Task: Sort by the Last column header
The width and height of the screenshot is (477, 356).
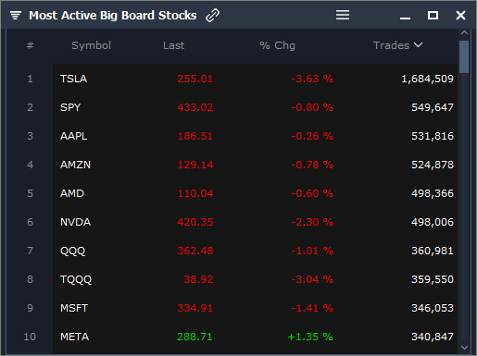Action: coord(173,45)
